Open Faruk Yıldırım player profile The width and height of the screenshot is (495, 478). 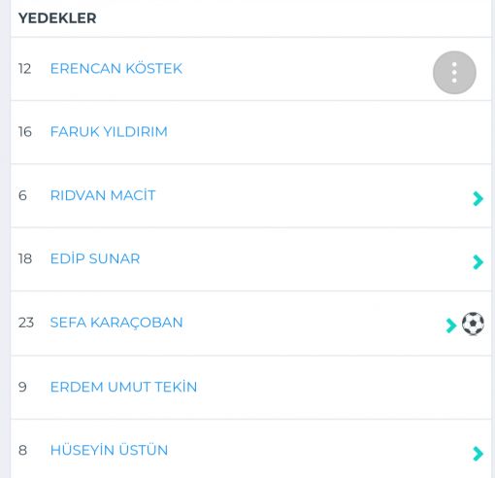coord(109,132)
